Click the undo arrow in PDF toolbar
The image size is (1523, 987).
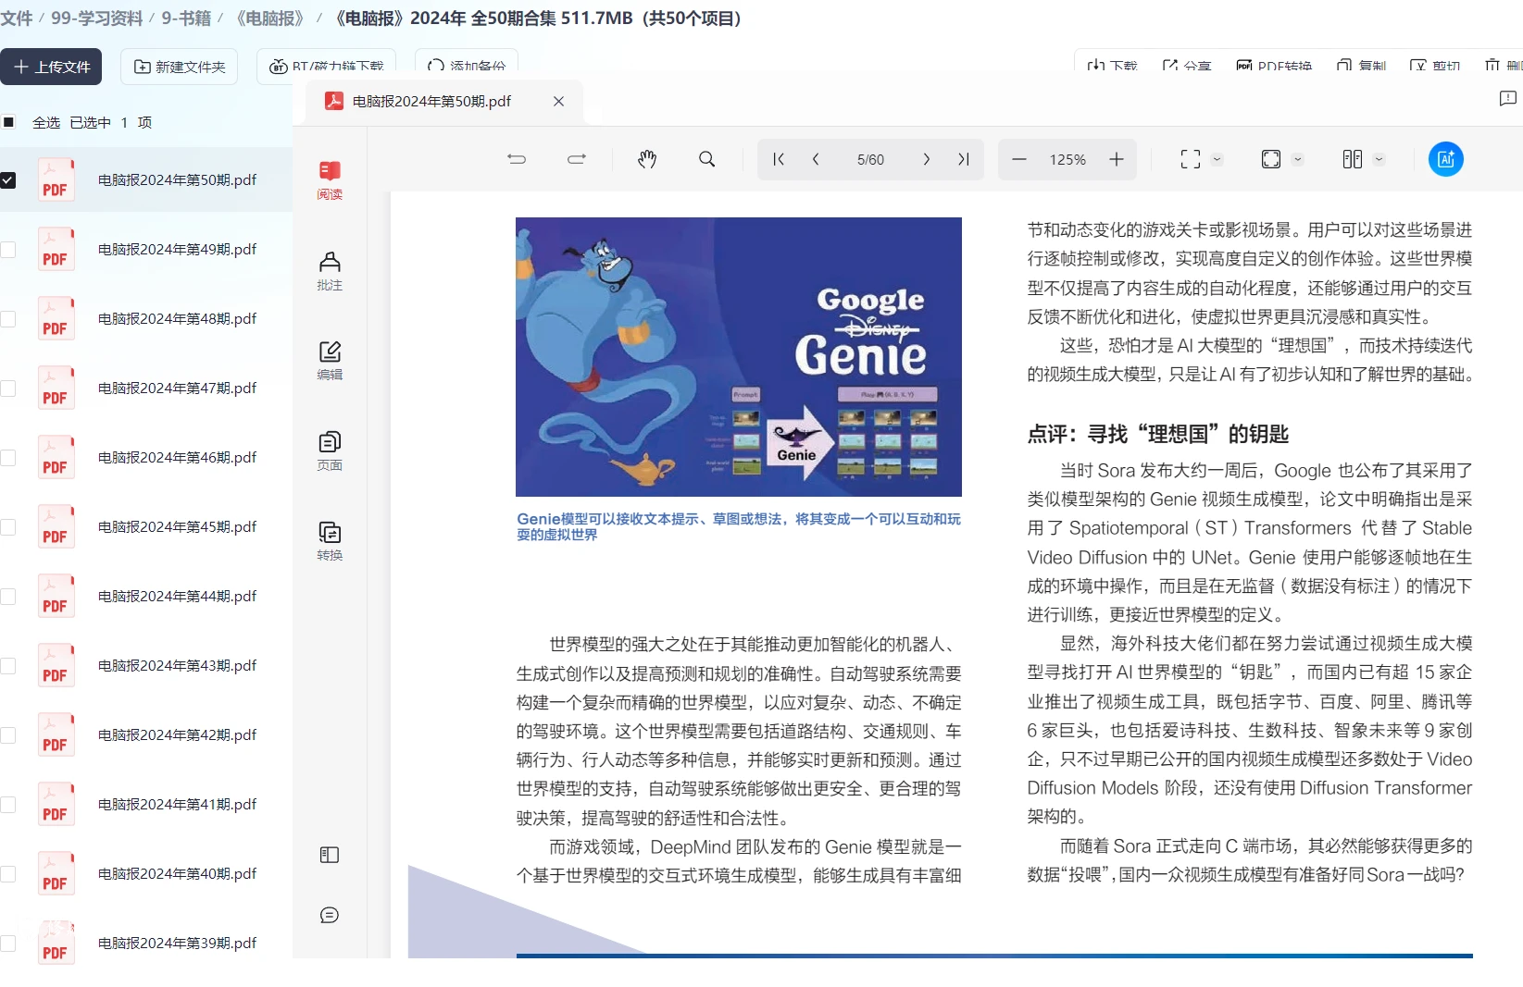[x=517, y=159]
